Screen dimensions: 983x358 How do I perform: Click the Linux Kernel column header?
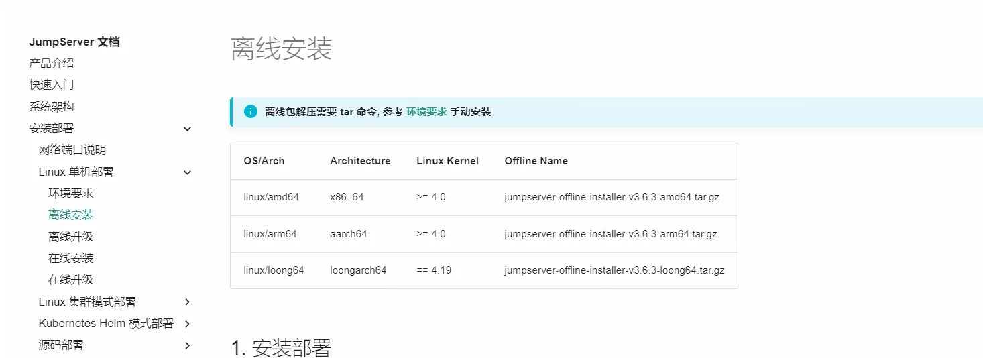coord(447,161)
